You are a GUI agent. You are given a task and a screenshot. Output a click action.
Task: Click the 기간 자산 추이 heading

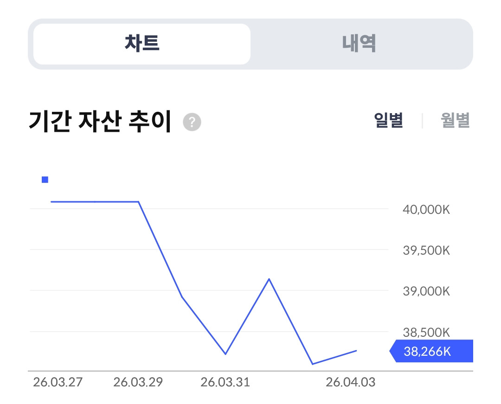point(100,122)
